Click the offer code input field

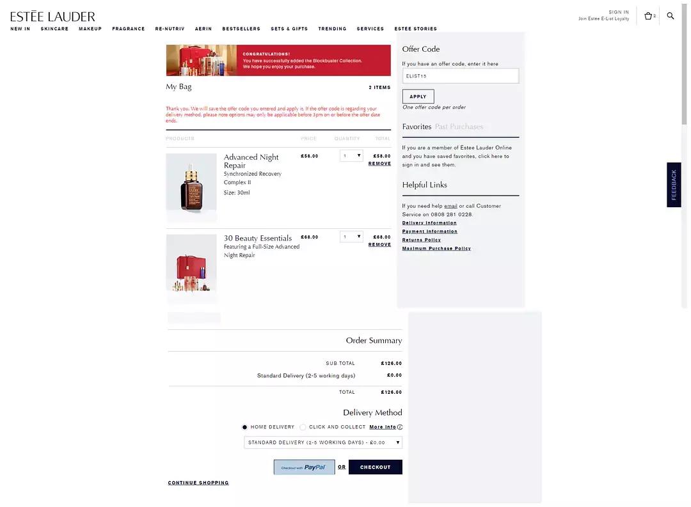[x=461, y=76]
